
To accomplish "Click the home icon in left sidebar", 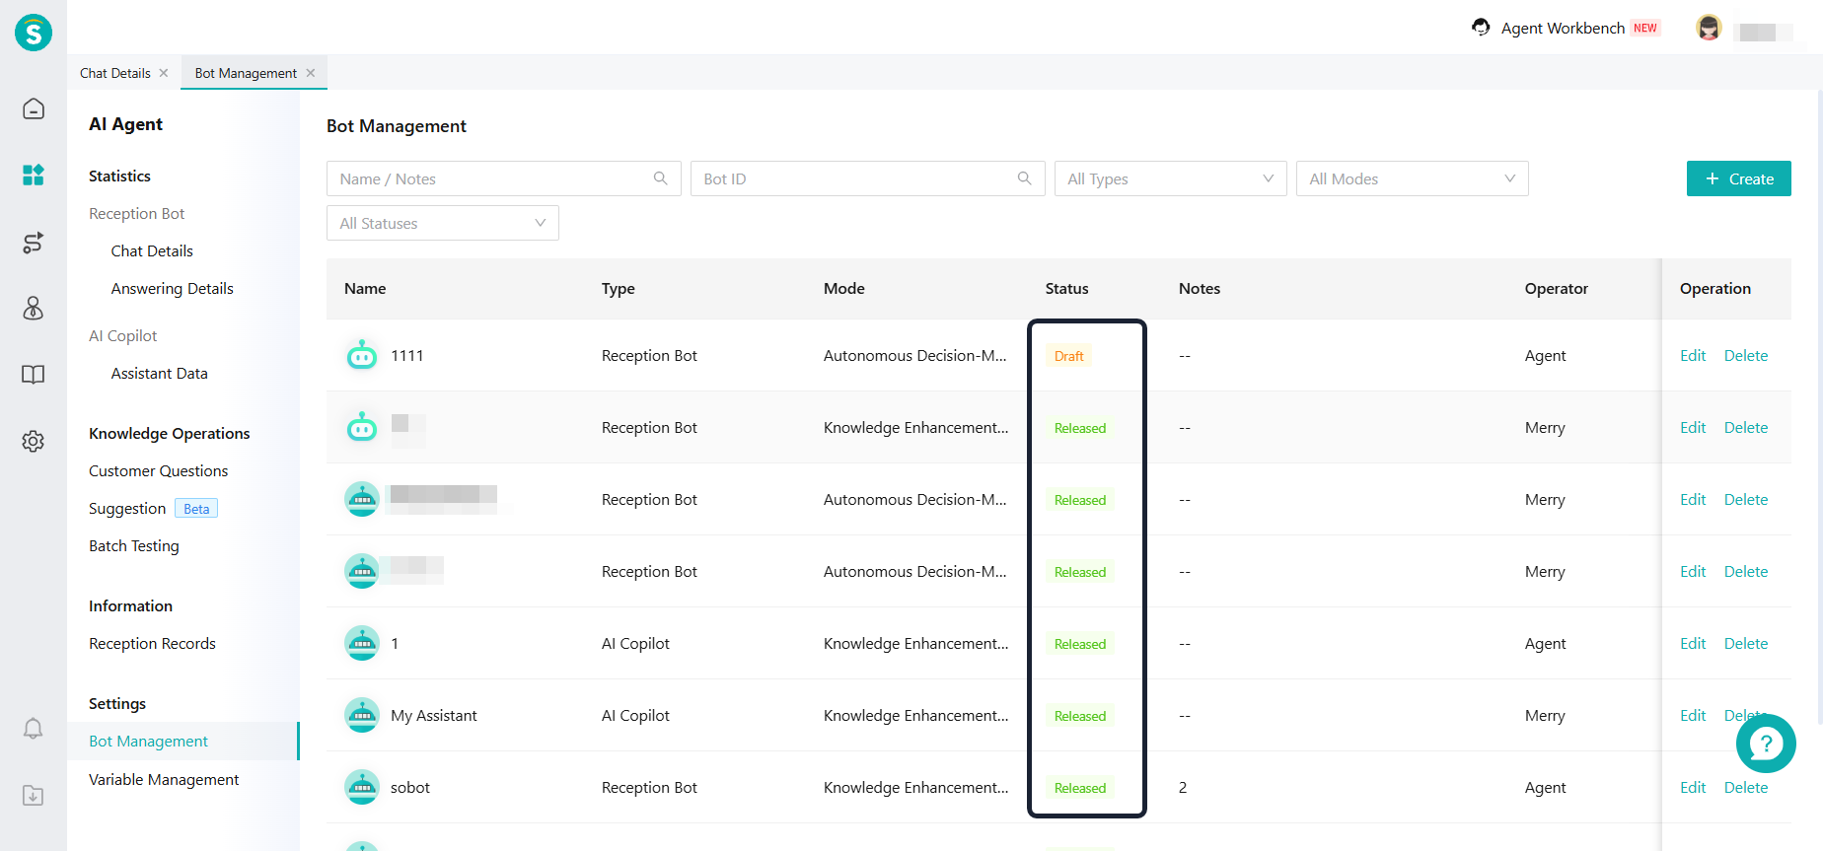I will 34,108.
